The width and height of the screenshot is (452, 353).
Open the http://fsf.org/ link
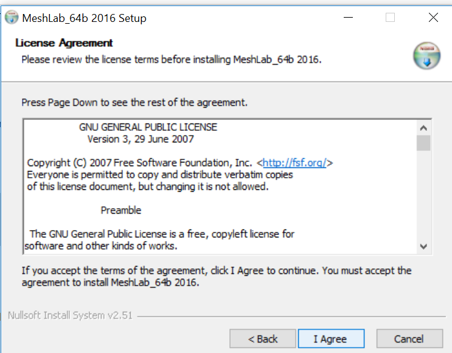(x=295, y=163)
